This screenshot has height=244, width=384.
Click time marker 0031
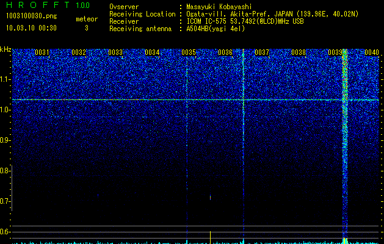(42, 52)
